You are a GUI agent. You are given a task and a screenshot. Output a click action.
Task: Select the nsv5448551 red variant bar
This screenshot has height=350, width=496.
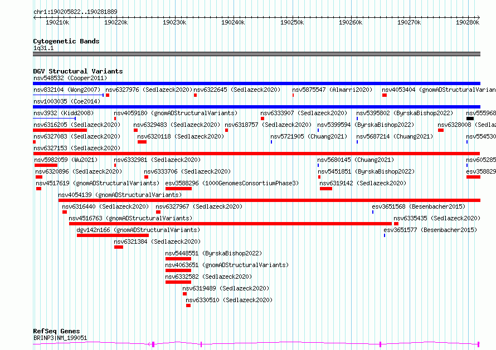point(178,259)
